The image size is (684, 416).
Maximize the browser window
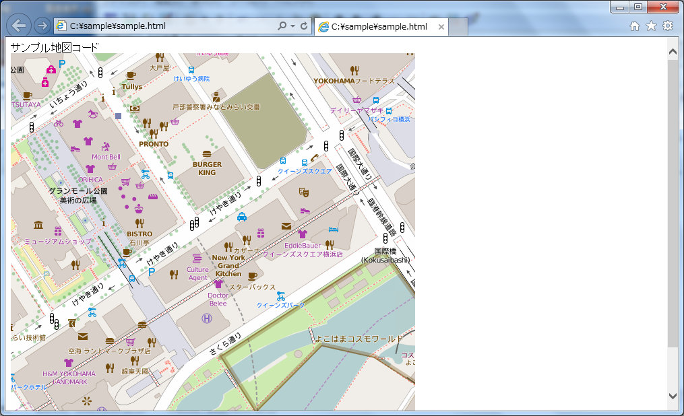(x=638, y=7)
